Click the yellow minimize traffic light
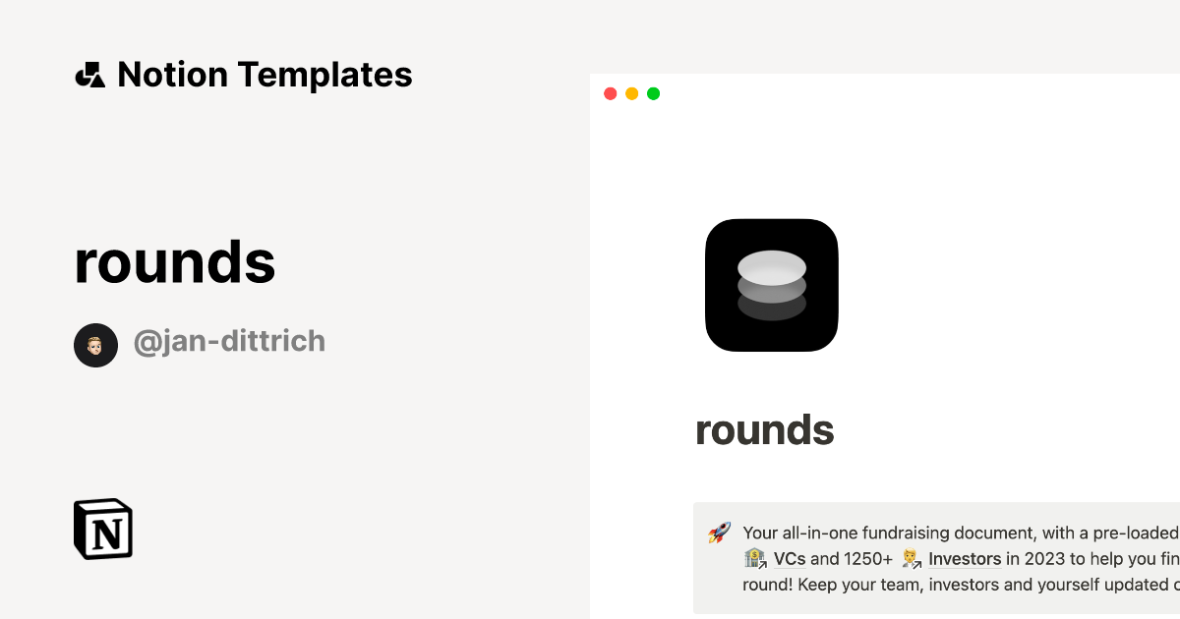This screenshot has width=1180, height=619. 631,93
